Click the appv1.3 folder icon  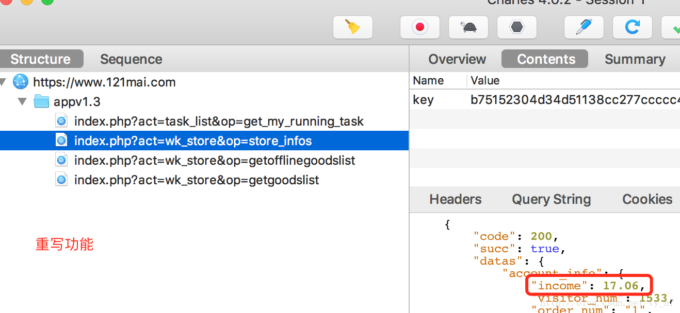click(41, 101)
